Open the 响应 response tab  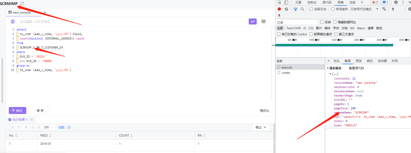[x=370, y=61]
